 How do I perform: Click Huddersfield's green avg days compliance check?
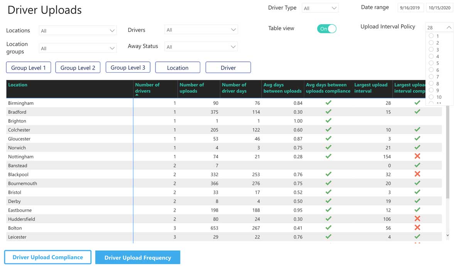point(328,219)
